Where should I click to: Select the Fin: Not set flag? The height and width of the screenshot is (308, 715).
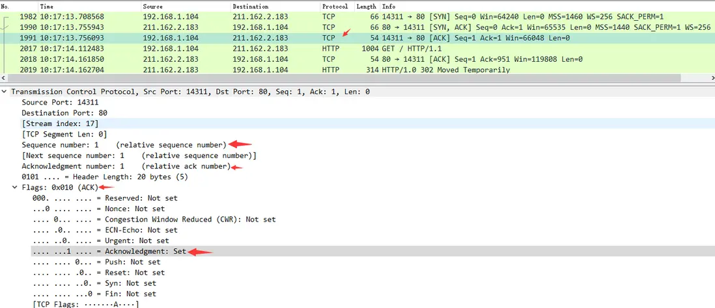click(94, 294)
